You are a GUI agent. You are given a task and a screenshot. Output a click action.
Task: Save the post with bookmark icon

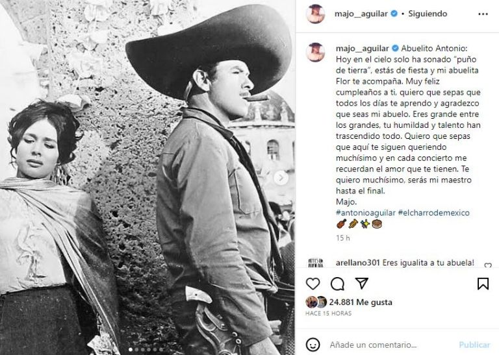[483, 284]
